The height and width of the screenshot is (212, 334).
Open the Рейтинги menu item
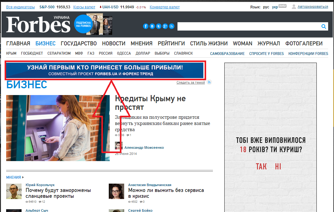coord(171,44)
